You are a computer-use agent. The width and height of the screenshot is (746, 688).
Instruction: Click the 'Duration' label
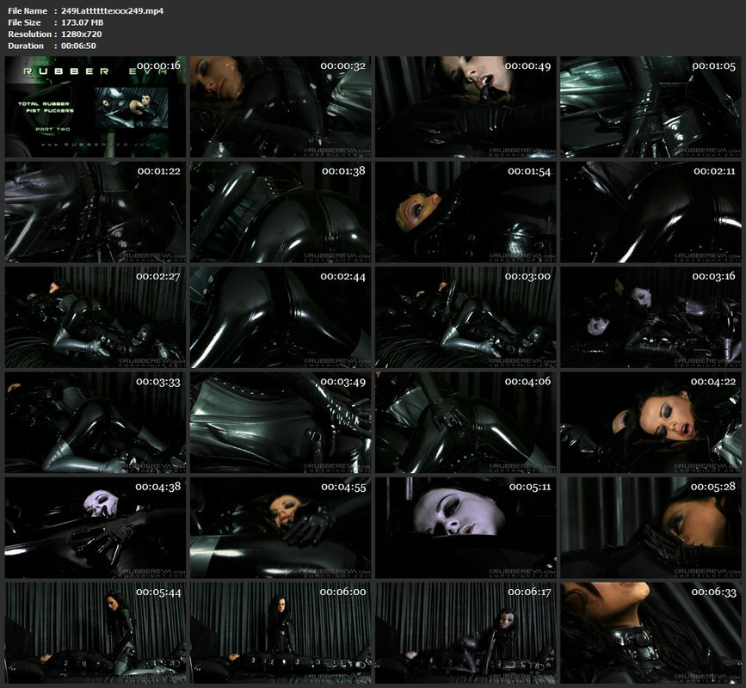[26, 46]
